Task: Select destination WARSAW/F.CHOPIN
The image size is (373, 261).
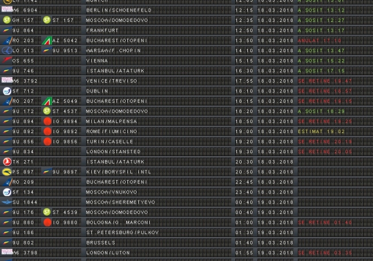Action: 113,50
